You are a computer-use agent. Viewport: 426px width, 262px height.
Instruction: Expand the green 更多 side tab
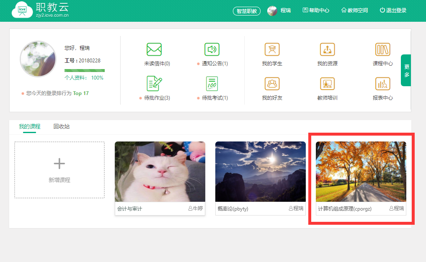pos(406,70)
